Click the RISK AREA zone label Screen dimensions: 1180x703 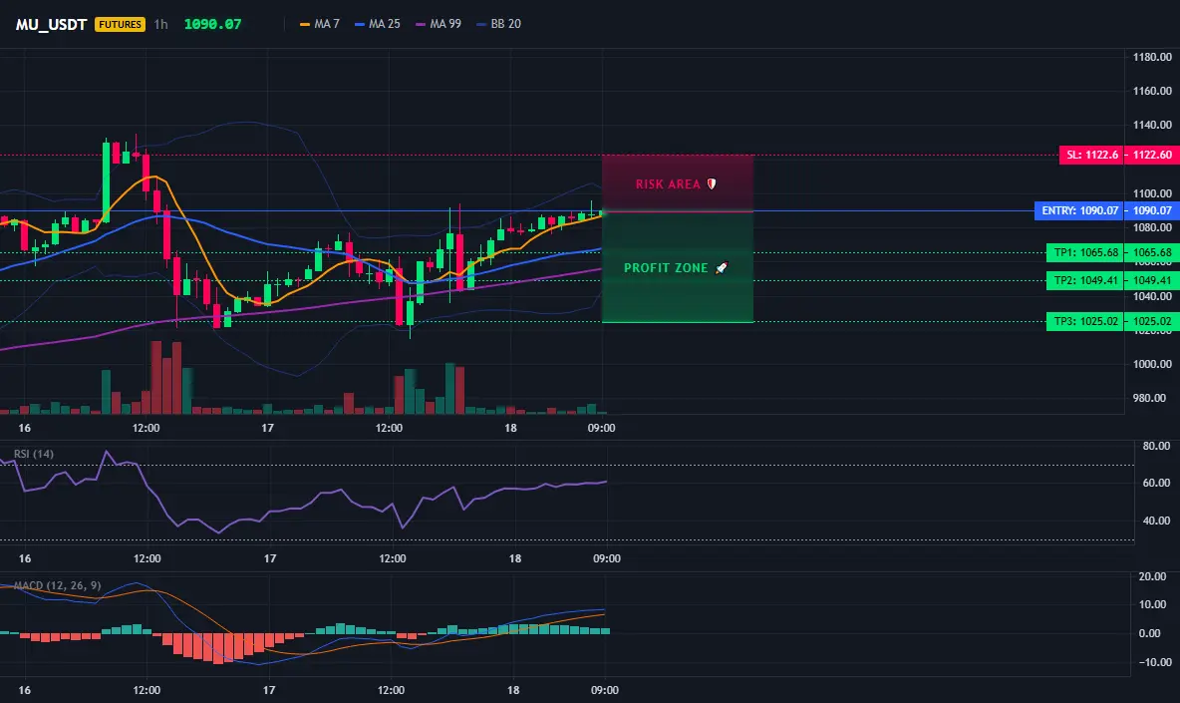point(668,184)
